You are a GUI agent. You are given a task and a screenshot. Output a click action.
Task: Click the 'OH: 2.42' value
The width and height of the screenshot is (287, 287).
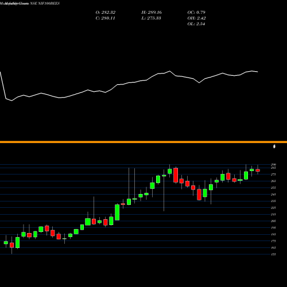tap(196, 18)
